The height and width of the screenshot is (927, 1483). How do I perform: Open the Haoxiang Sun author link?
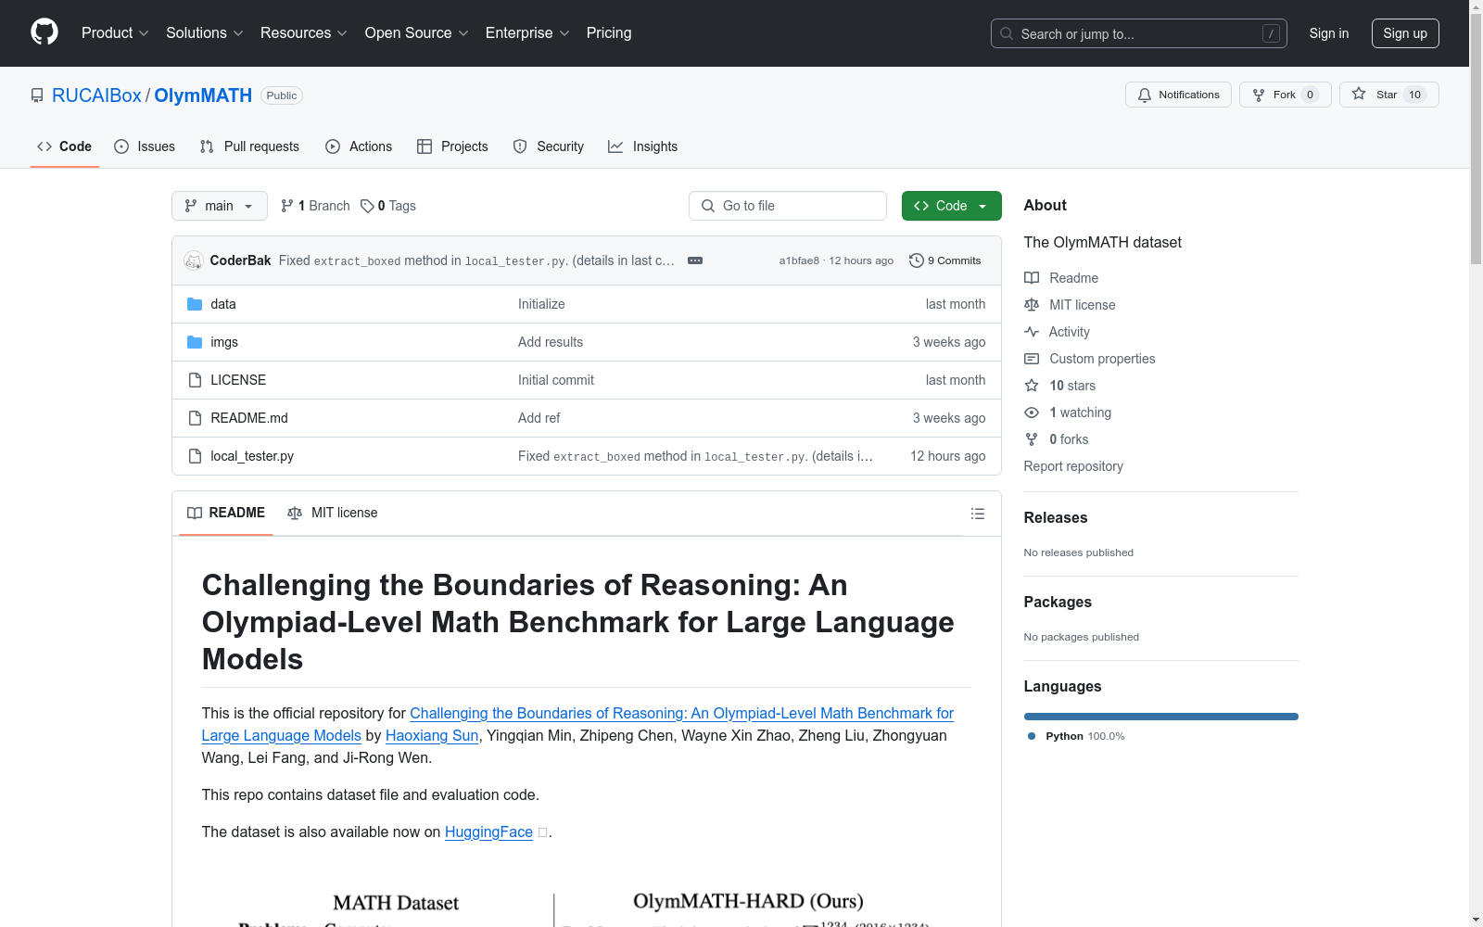point(432,735)
